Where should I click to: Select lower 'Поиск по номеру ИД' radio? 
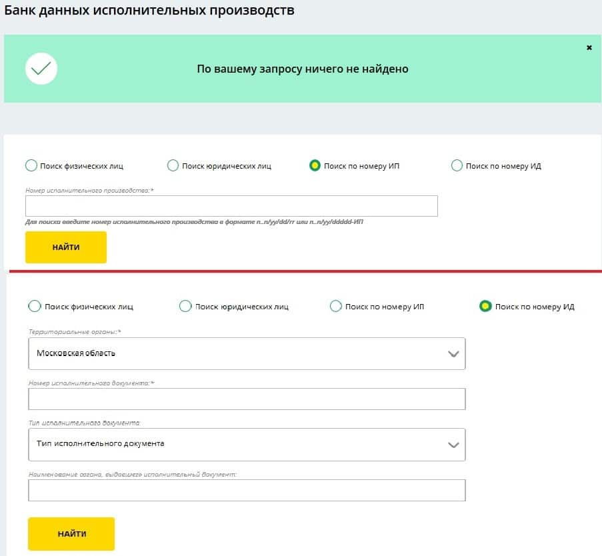[485, 306]
